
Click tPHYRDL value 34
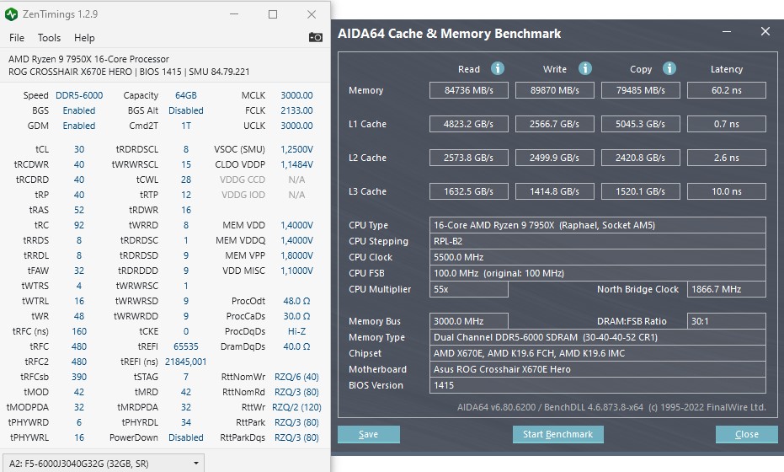point(185,422)
